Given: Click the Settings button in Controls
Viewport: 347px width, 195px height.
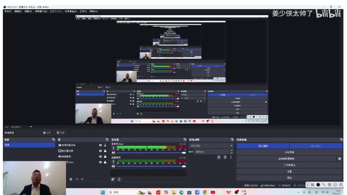Looking at the screenshot, I should (x=290, y=171).
